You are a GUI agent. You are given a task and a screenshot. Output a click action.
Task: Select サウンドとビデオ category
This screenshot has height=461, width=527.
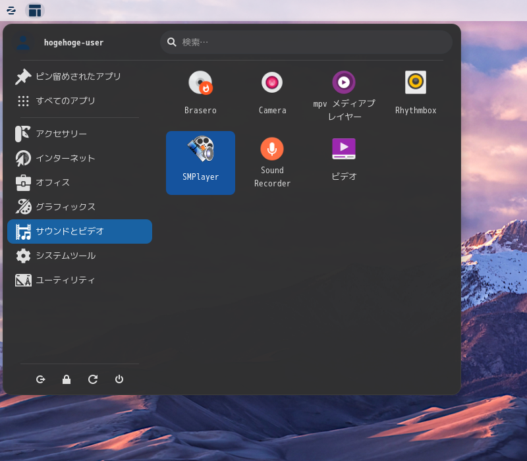click(x=80, y=232)
